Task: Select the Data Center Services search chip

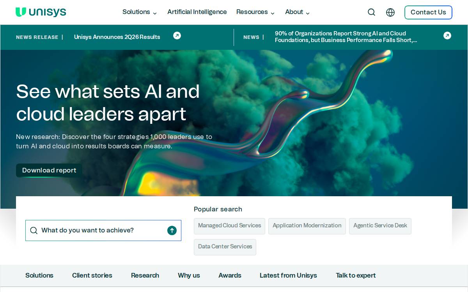Action: point(225,247)
